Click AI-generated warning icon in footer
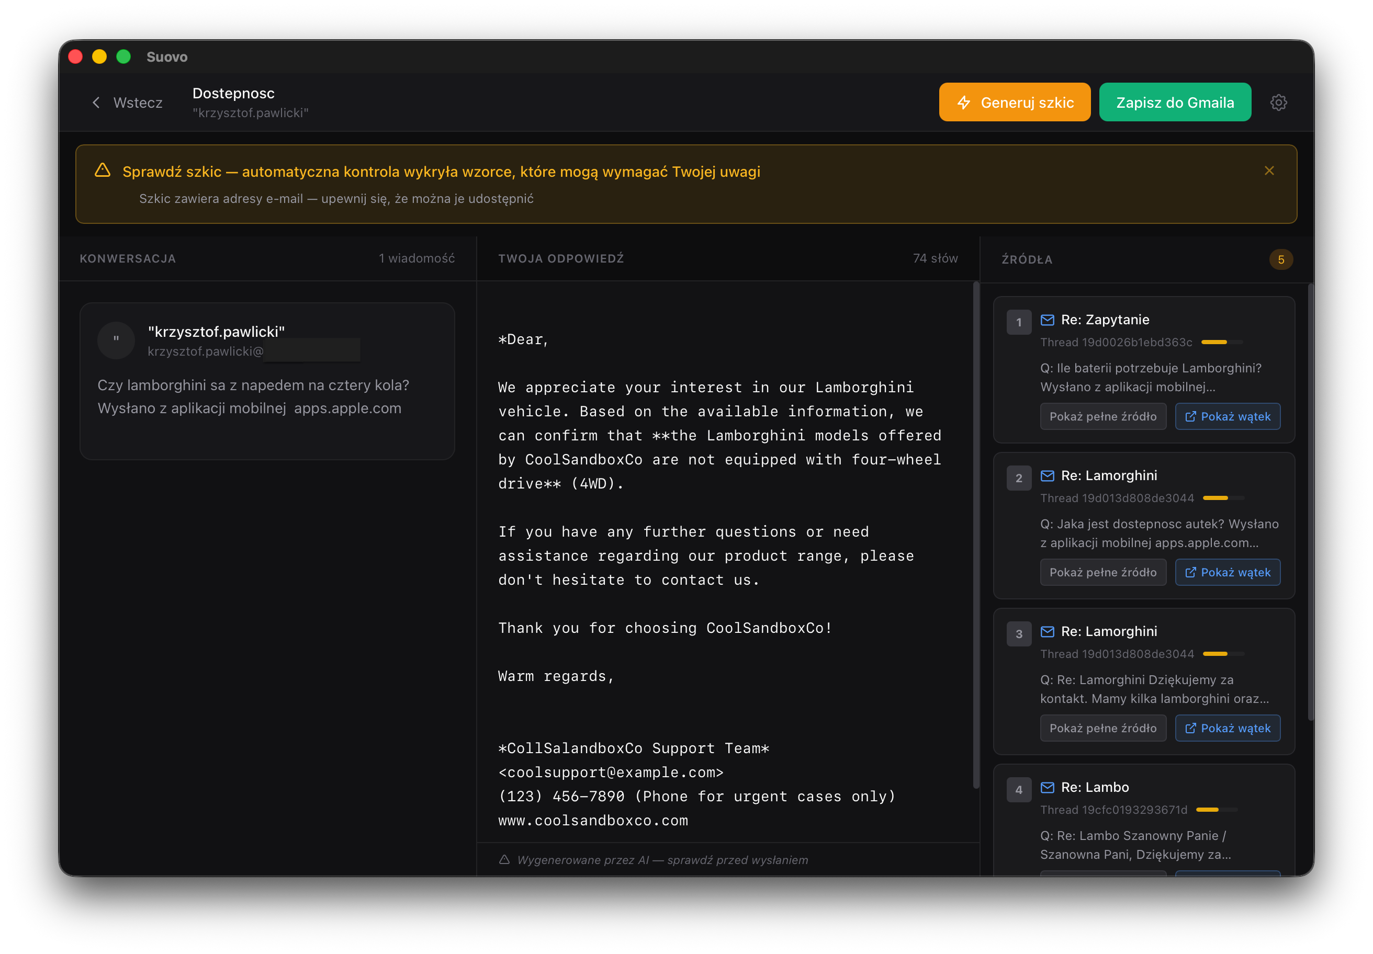1373x954 pixels. [x=504, y=859]
